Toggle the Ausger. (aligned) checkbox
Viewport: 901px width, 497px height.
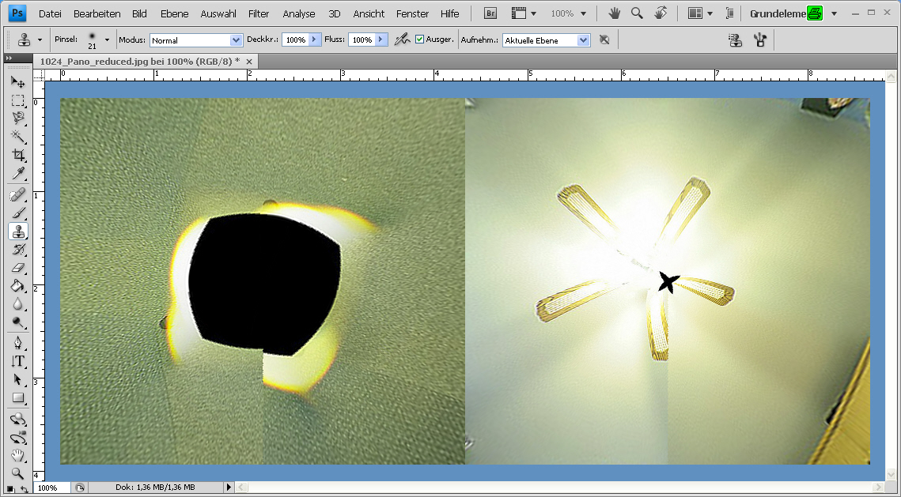point(420,40)
